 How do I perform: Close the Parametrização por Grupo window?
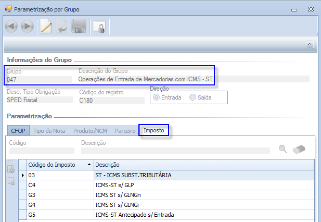[x=311, y=9]
